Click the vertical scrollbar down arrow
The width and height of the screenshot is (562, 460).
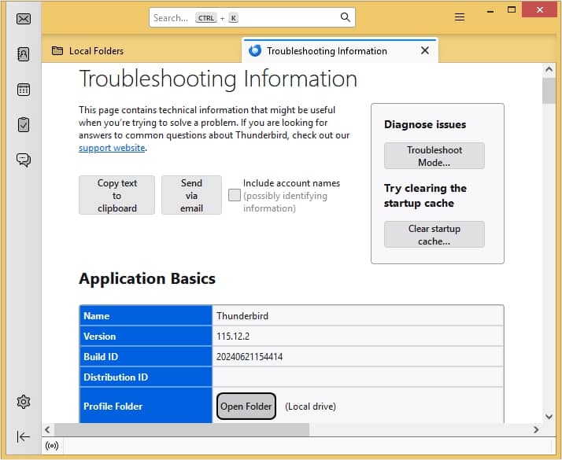tap(549, 417)
